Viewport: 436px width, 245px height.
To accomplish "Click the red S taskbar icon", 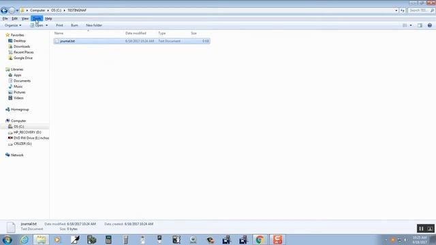I will pos(277,240).
